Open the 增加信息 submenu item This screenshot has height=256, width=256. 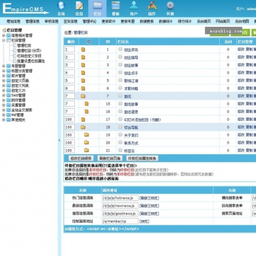tap(13, 21)
